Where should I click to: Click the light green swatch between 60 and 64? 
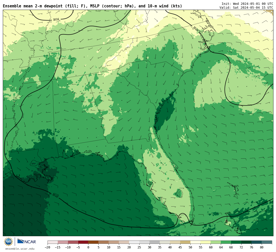coord(216,242)
